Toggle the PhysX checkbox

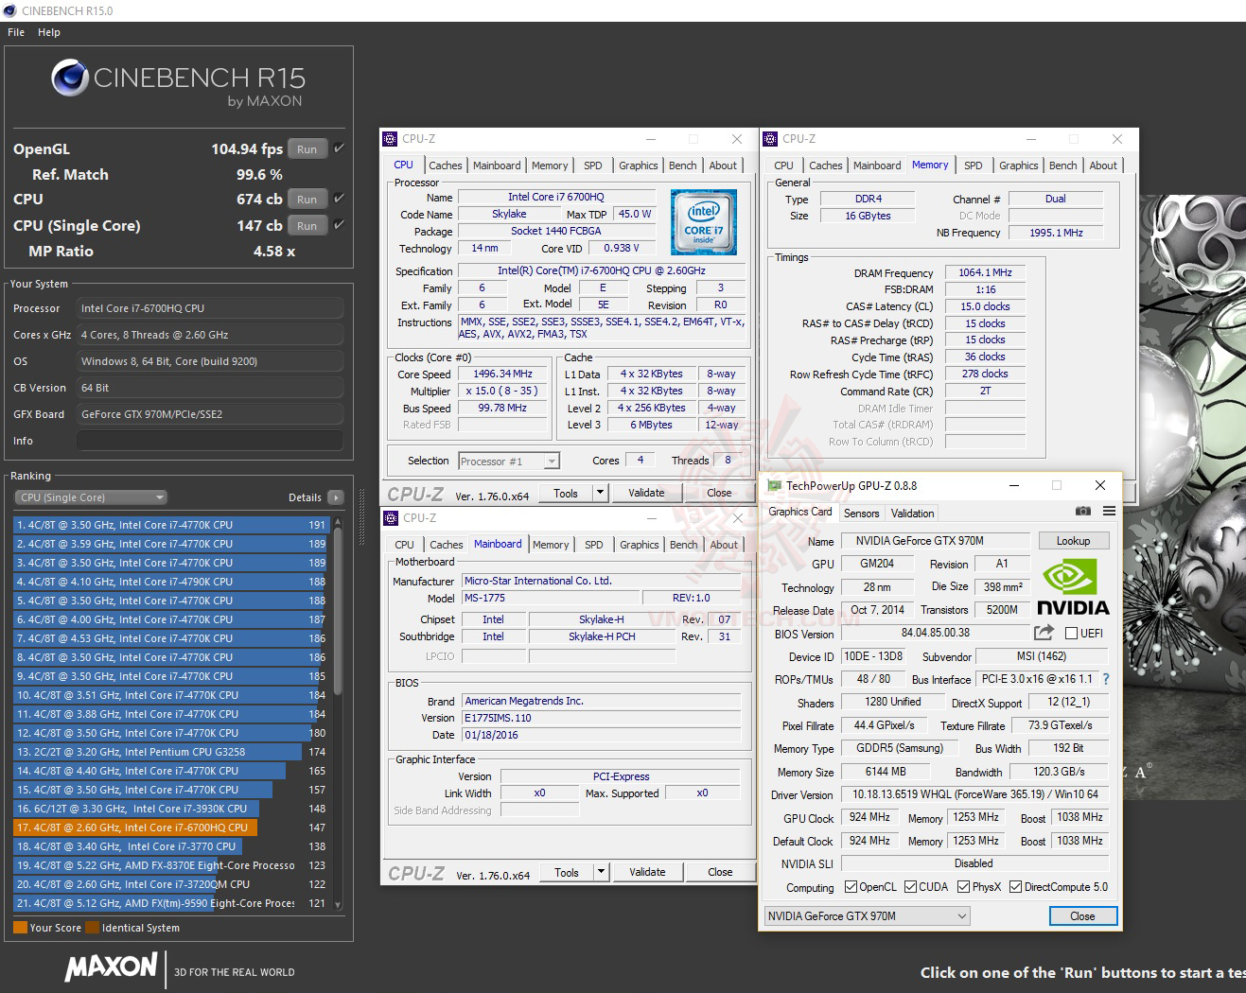[963, 887]
